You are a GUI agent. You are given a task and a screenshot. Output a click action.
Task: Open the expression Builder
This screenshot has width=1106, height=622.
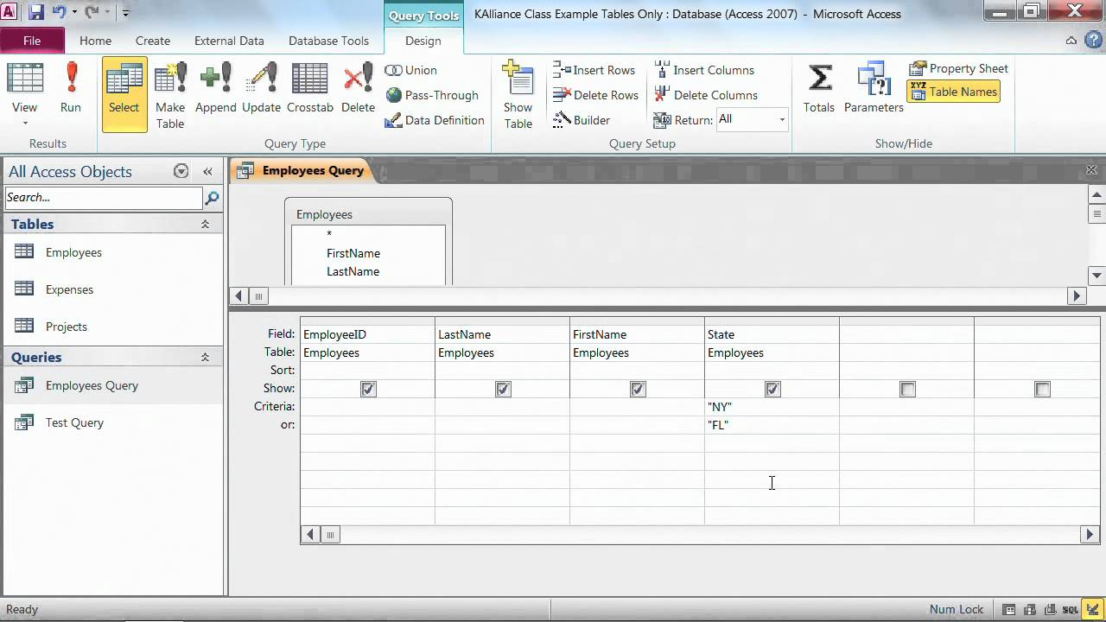pos(582,120)
